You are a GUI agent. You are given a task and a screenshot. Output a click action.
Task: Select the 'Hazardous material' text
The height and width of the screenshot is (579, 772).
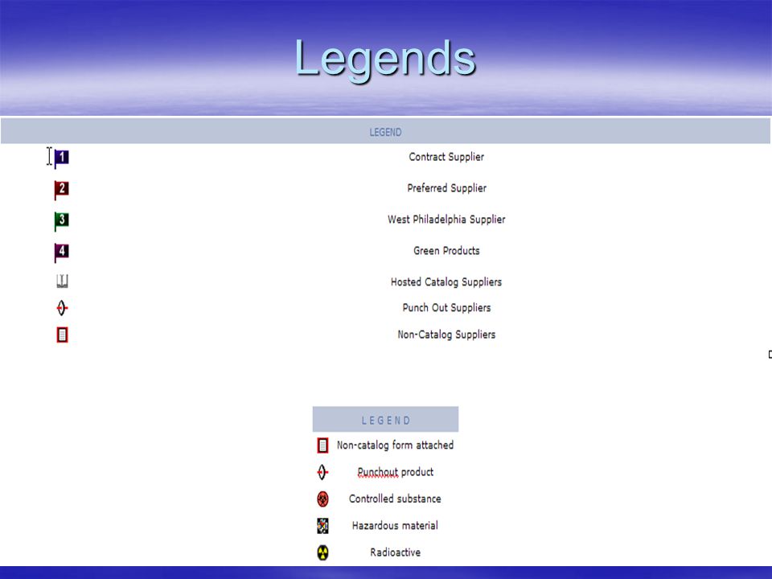(x=395, y=526)
